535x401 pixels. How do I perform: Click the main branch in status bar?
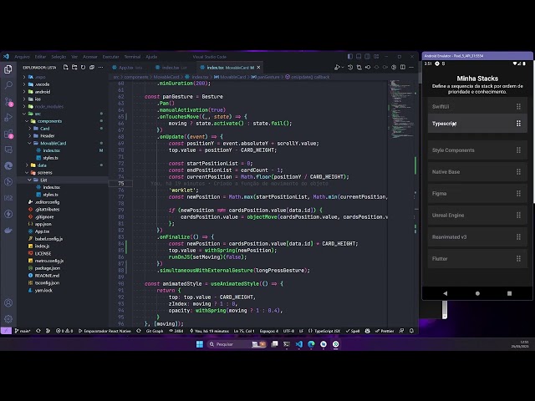[x=23, y=331]
